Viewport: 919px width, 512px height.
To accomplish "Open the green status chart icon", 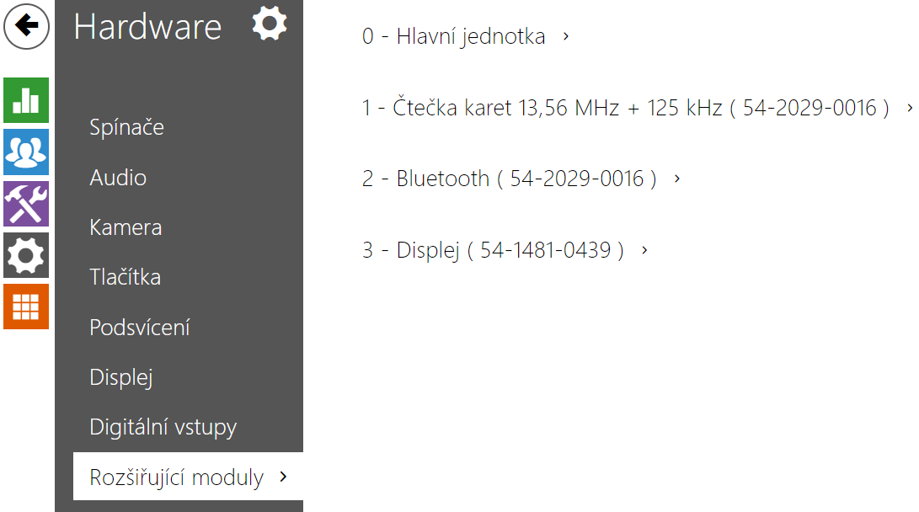I will tap(26, 100).
